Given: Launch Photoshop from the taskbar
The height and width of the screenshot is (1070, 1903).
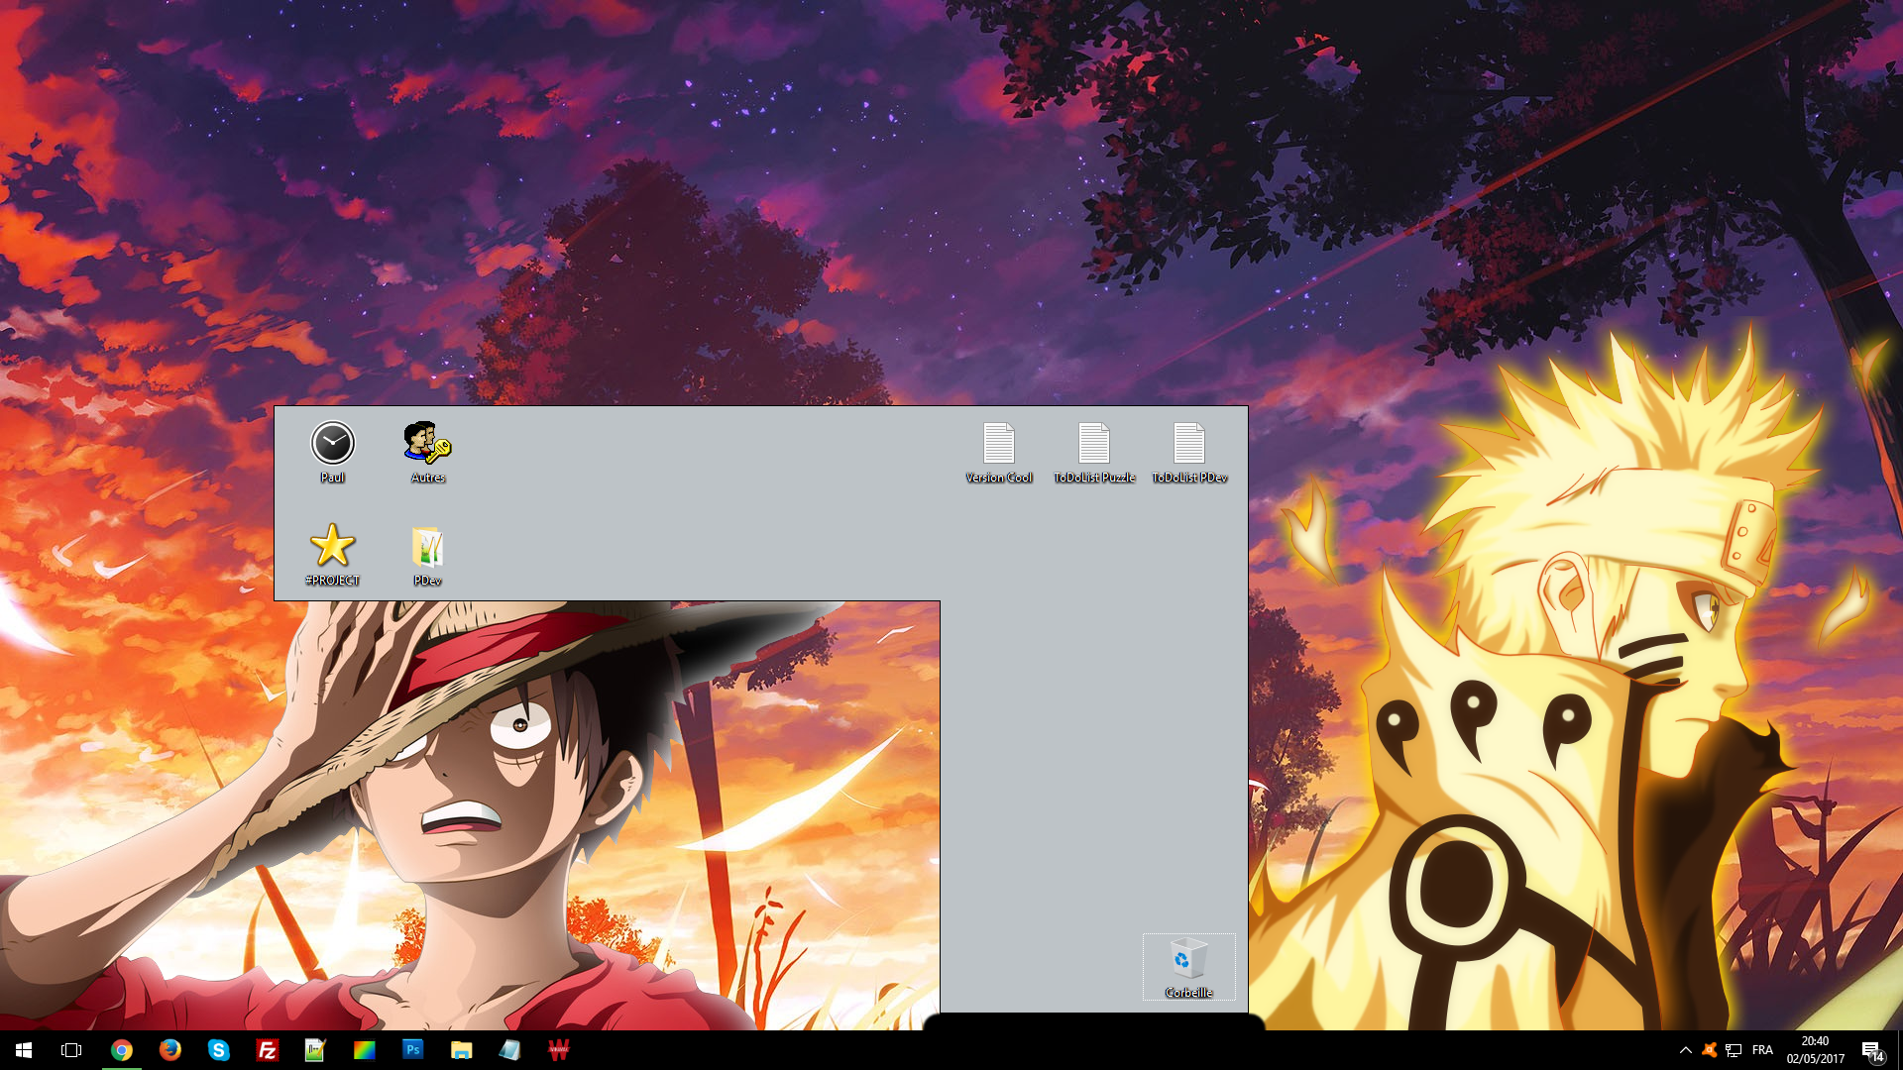Looking at the screenshot, I should click(x=412, y=1050).
